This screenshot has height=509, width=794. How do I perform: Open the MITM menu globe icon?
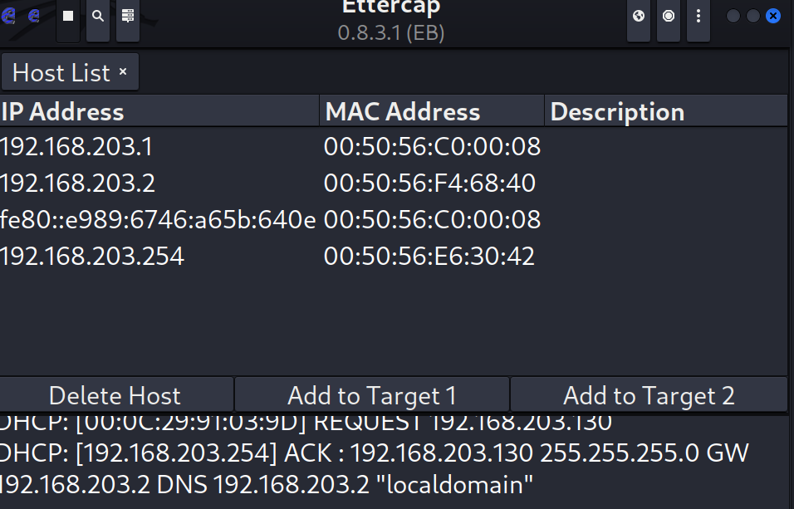(639, 17)
